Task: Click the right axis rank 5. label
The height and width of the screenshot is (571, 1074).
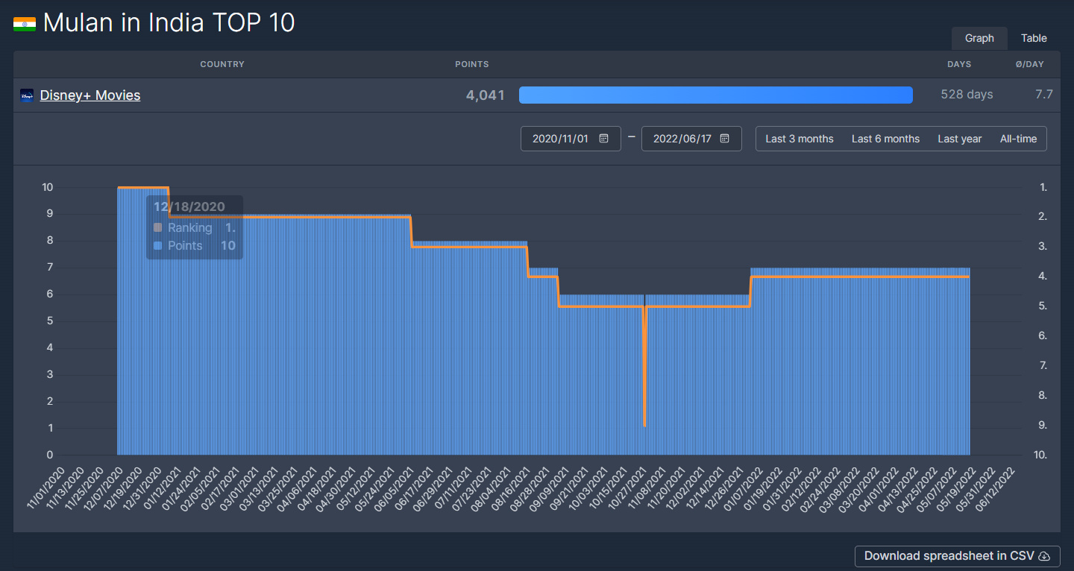Action: tap(1043, 306)
